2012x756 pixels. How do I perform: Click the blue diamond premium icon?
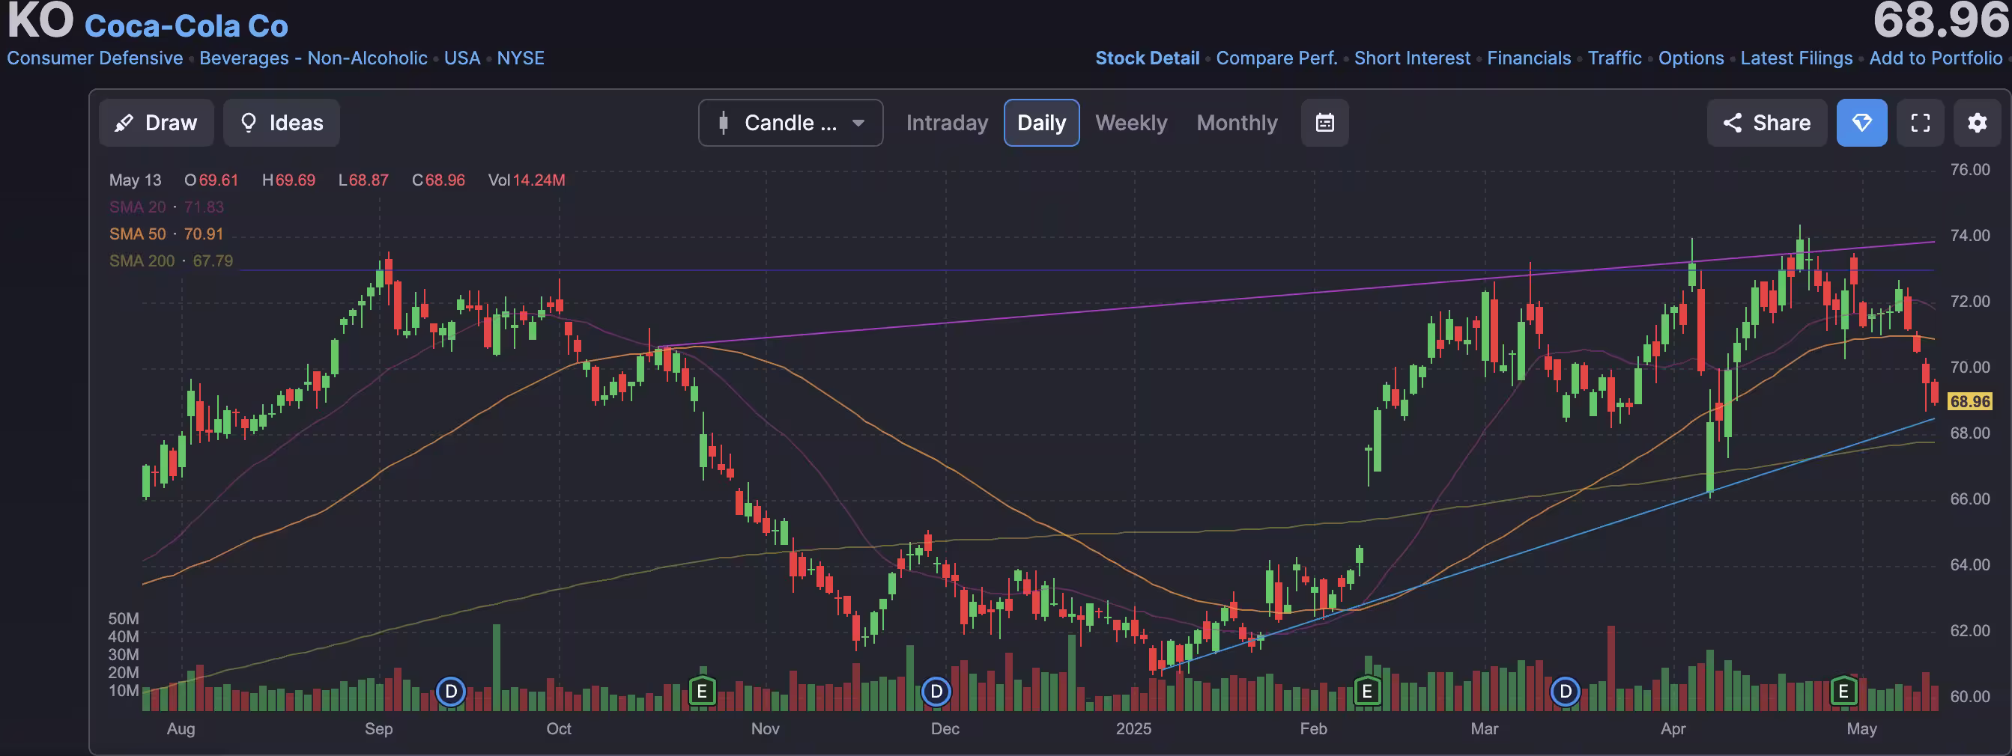(x=1861, y=123)
